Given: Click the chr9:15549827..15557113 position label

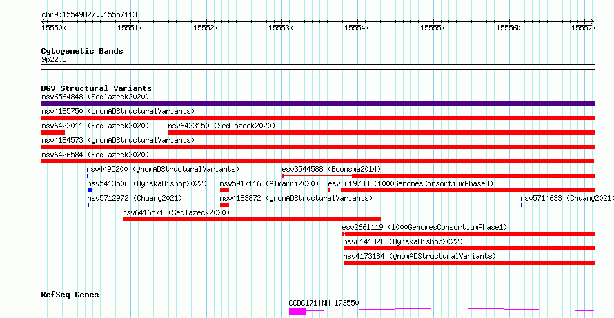Looking at the screenshot, I should tap(89, 15).
